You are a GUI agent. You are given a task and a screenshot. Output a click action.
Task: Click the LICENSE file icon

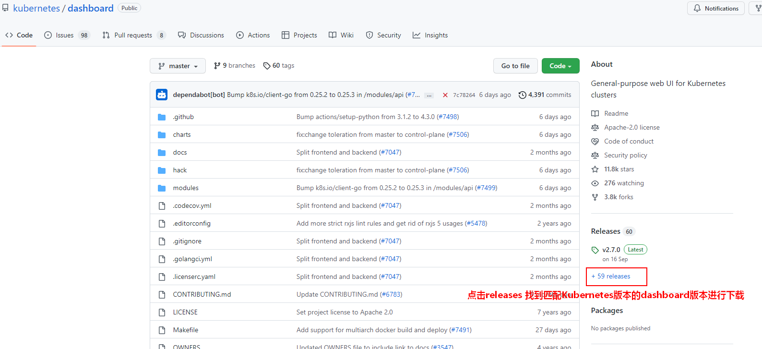pos(162,313)
